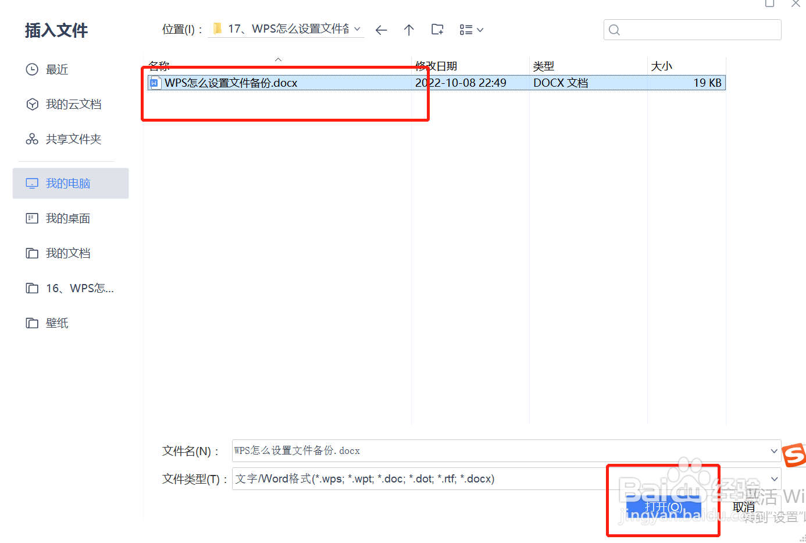The width and height of the screenshot is (806, 543).
Task: Click the folder icon beside 我的文档
Action: (x=32, y=253)
